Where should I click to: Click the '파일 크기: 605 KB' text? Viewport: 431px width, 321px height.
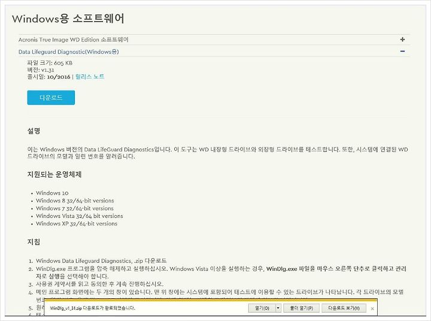pos(50,63)
